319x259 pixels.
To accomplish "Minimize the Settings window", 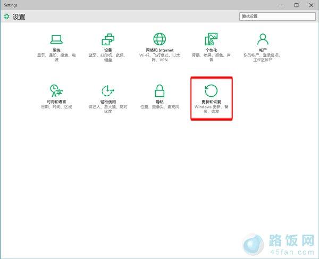I will click(282, 5).
